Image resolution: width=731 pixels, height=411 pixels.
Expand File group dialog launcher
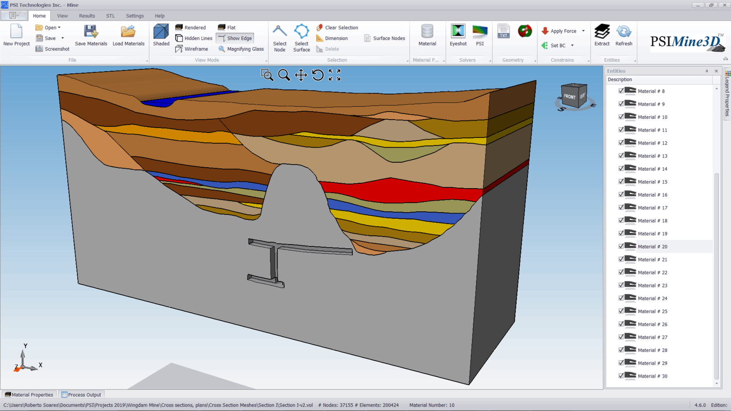pyautogui.click(x=147, y=60)
